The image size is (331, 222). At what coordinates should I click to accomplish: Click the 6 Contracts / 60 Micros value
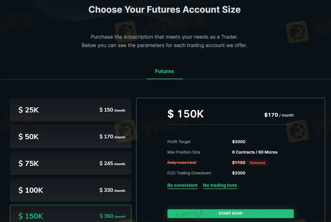[x=255, y=152]
